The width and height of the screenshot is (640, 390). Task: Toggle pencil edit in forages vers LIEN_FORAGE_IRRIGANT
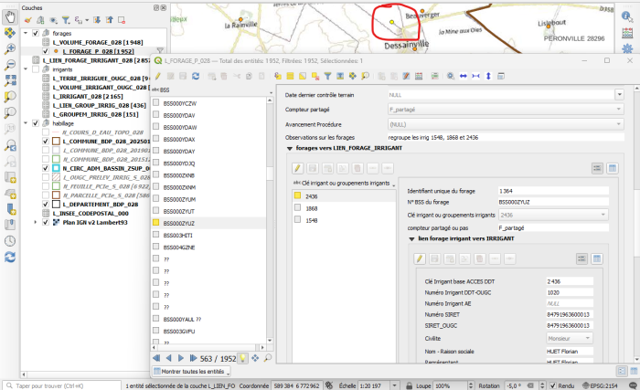coord(297,168)
